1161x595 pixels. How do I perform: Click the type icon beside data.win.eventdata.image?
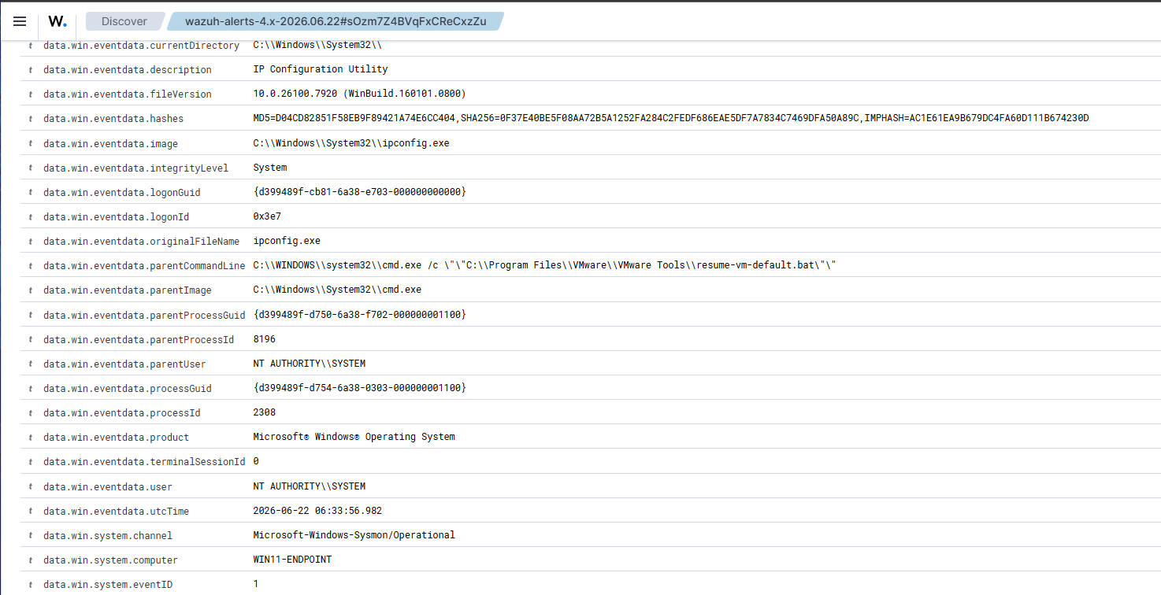(x=30, y=144)
